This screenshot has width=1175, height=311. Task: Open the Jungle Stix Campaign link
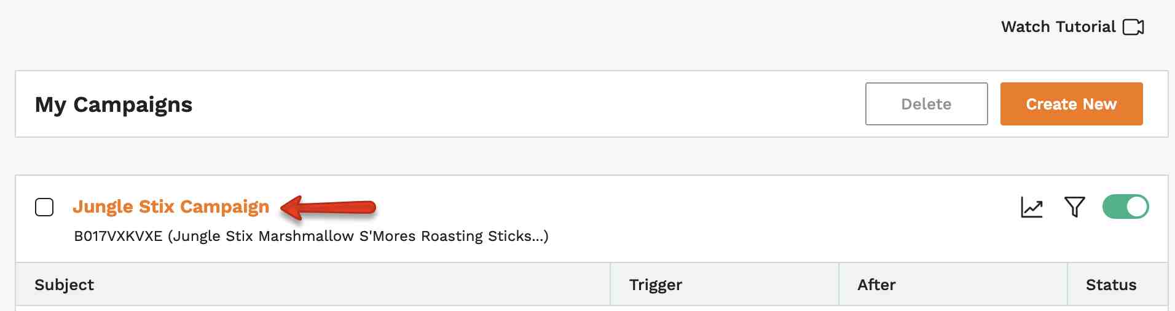tap(171, 207)
